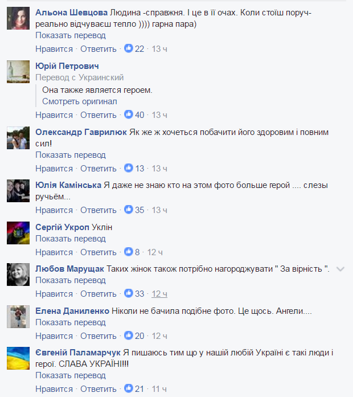Show translation for Альона Шевцова's comment
Screen dimensions: 353x397
71,35
